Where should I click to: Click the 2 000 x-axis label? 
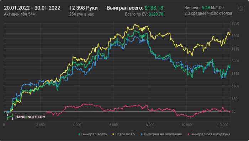point(40,125)
